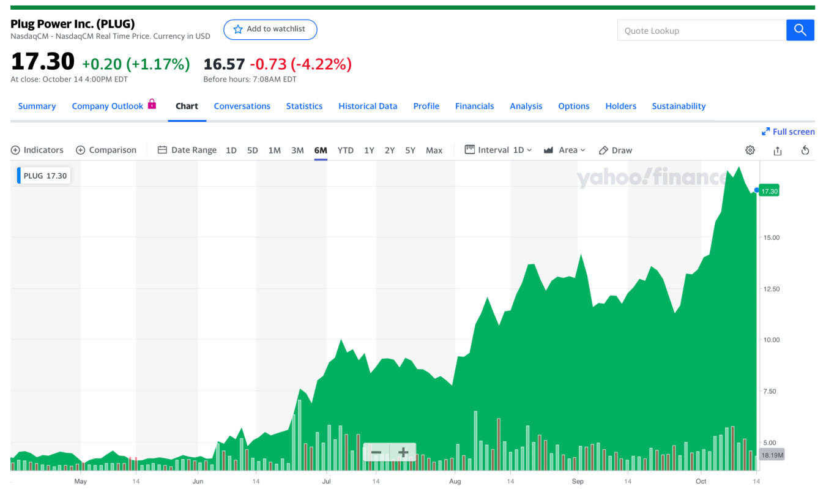Open chart settings gear icon
This screenshot has width=826, height=489.
(x=750, y=150)
